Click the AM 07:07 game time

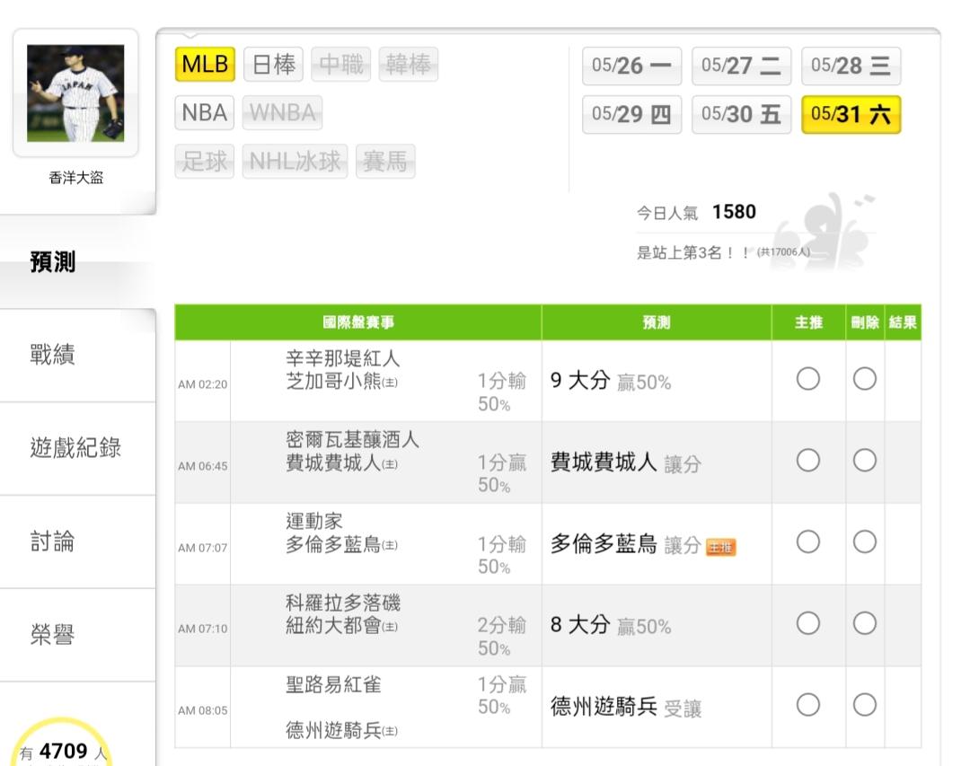pyautogui.click(x=202, y=548)
